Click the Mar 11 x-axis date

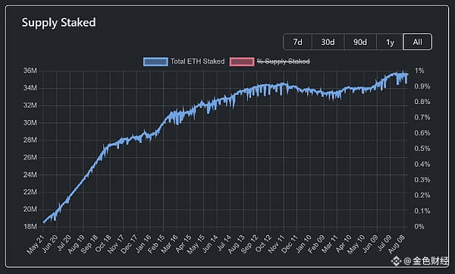[330, 244]
